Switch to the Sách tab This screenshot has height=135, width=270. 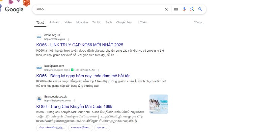pos(109,22)
